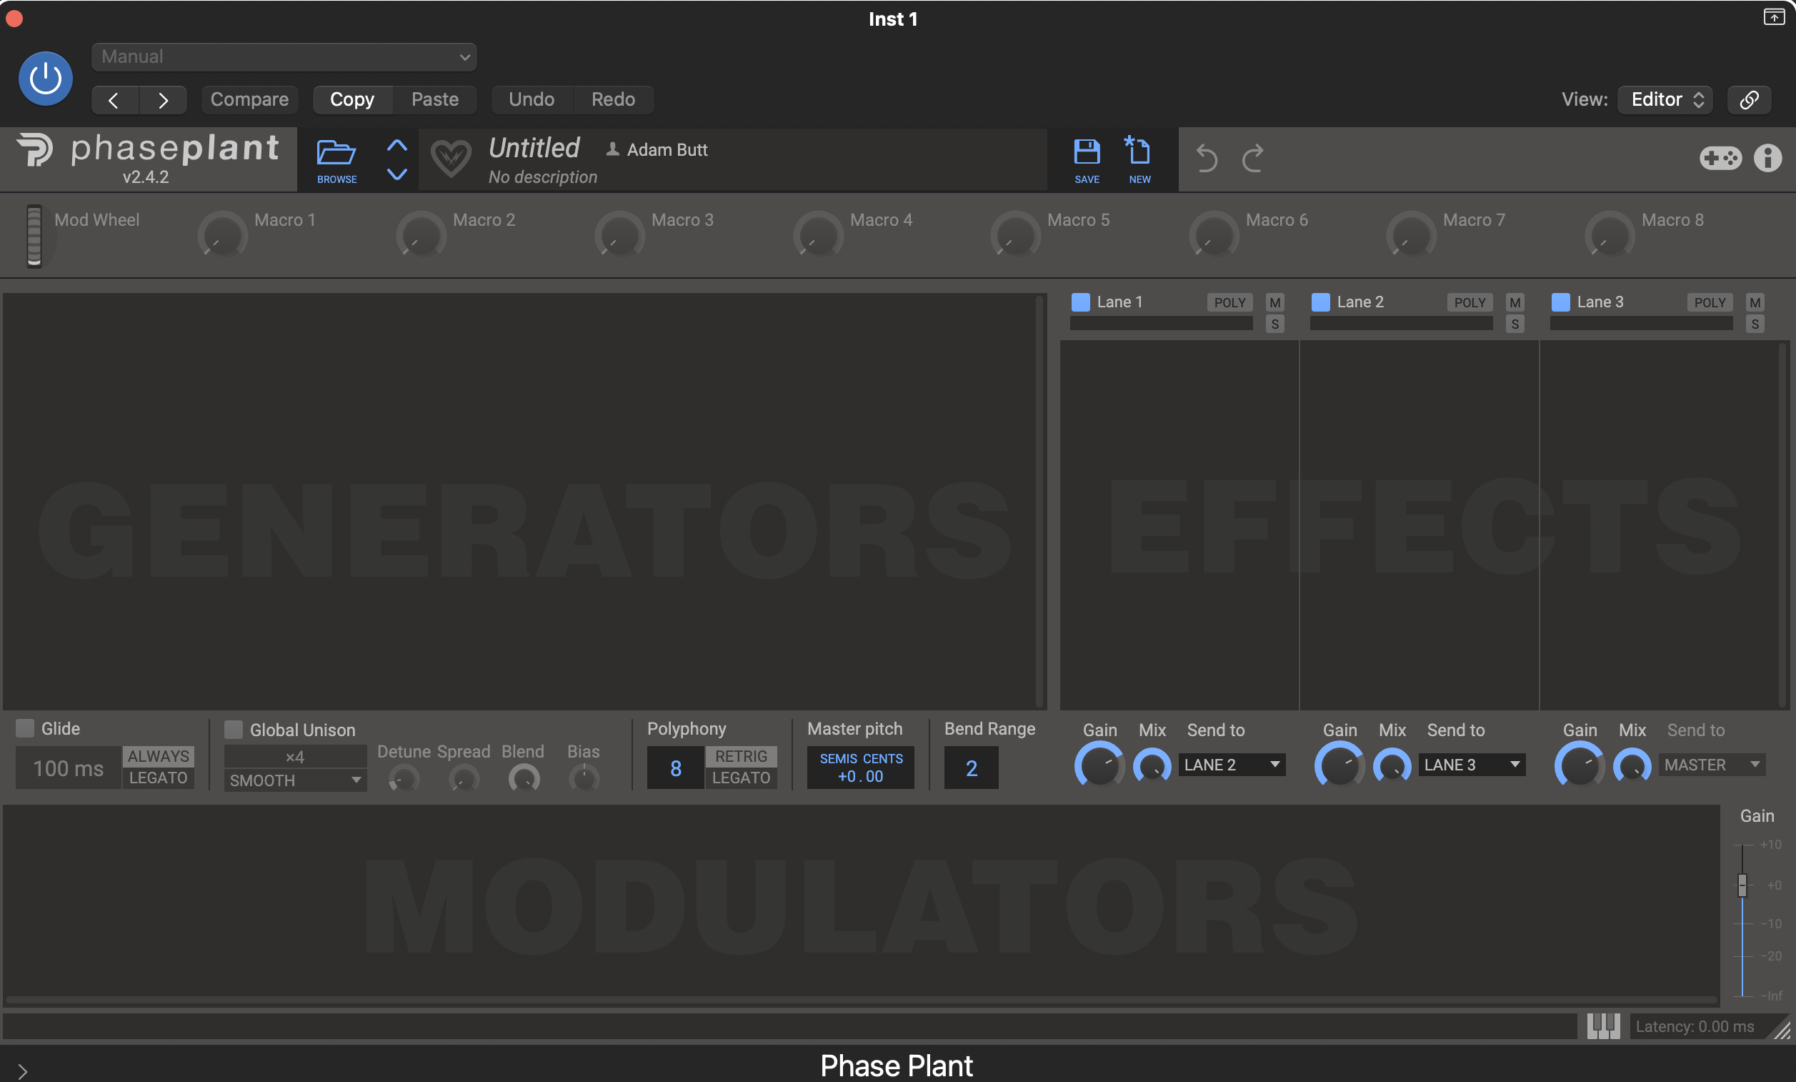Click the Macro 5 knob

pyautogui.click(x=1015, y=235)
